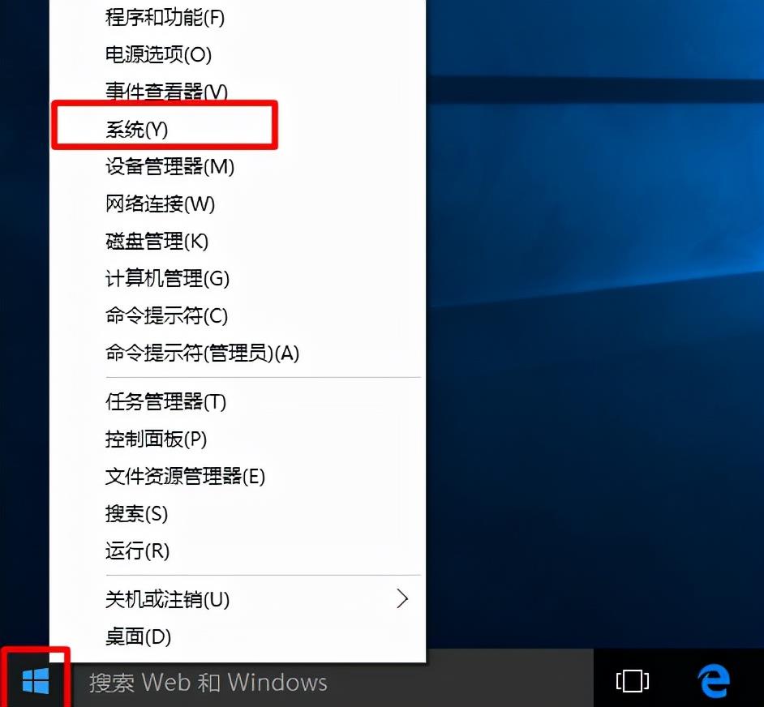Image resolution: width=764 pixels, height=707 pixels.
Task: Expand the 关机或注销(U) submenu arrow
Action: click(401, 599)
